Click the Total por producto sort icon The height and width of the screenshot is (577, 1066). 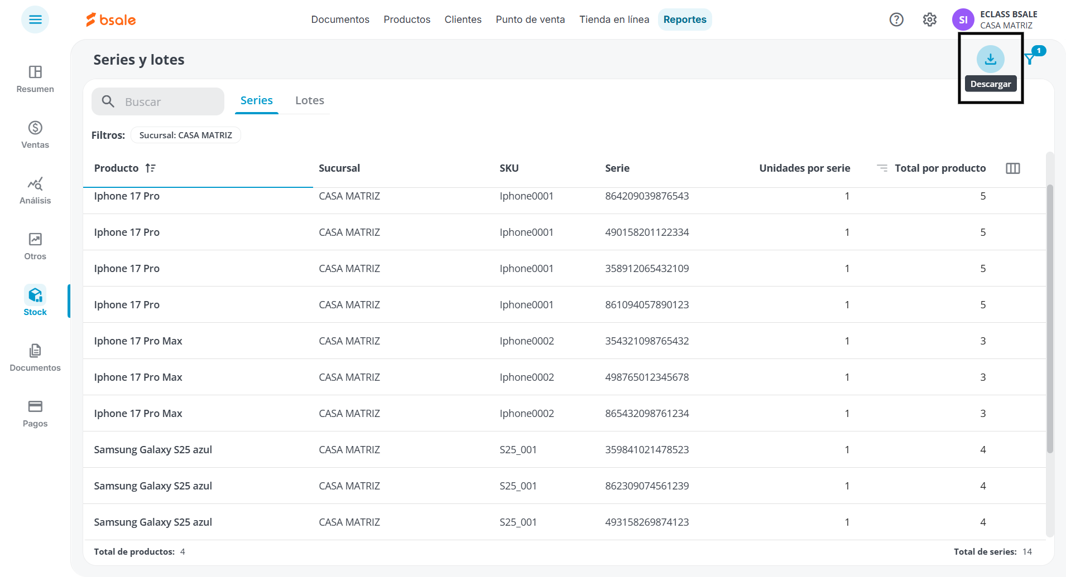[x=882, y=168]
